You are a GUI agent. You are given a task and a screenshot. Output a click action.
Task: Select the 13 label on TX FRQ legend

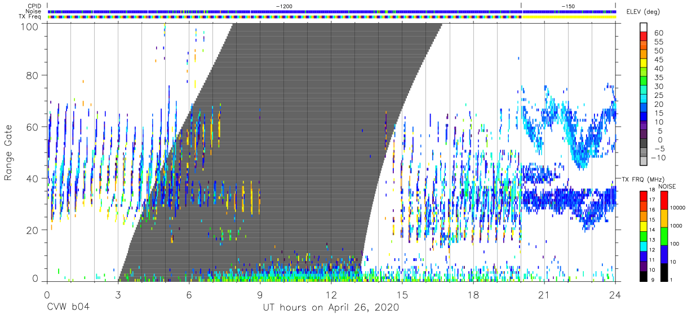653,240
